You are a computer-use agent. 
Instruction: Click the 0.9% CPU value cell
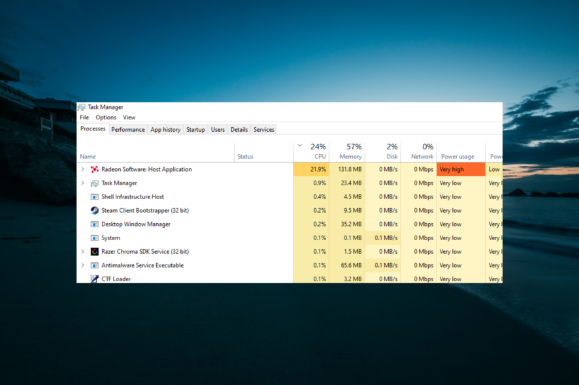311,183
